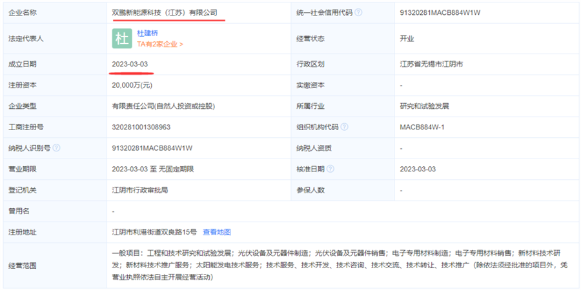Image resolution: width=581 pixels, height=290 pixels.
Task: Click 2023-03-03 至 无固定期限 value
Action: (x=152, y=169)
